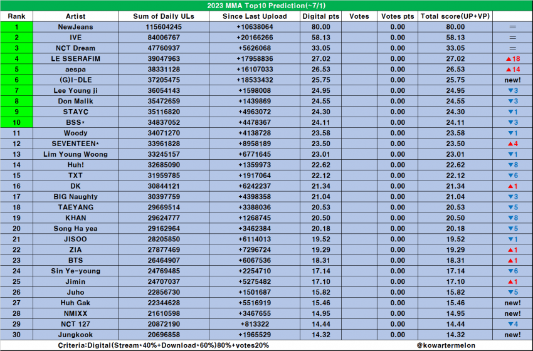Screen dimensions: 533x351
Task: Click the red up arrow for LE SSERAFIM
Action: pyautogui.click(x=508, y=58)
